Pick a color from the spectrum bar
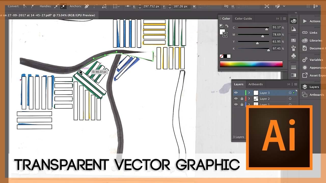 pos(251,64)
